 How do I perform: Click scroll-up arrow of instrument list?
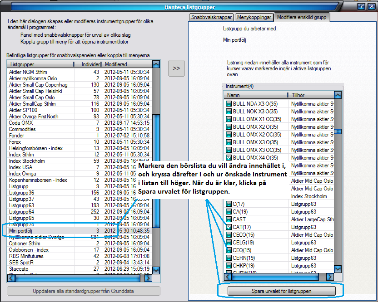pos(338,95)
